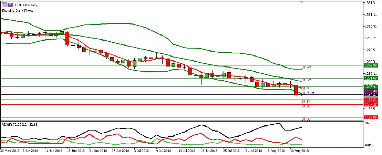The image size is (382, 155).
Task: Select the purple 1199.48 pivot price tag
Action: [x=371, y=91]
